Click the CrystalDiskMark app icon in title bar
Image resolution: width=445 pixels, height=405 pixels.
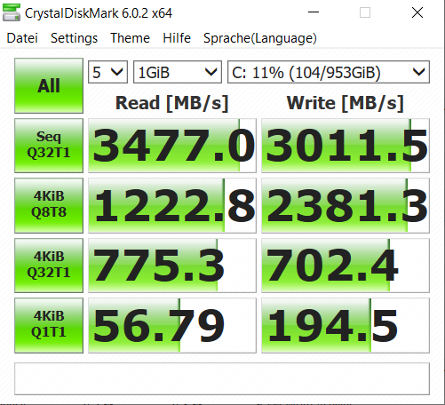click(x=12, y=12)
